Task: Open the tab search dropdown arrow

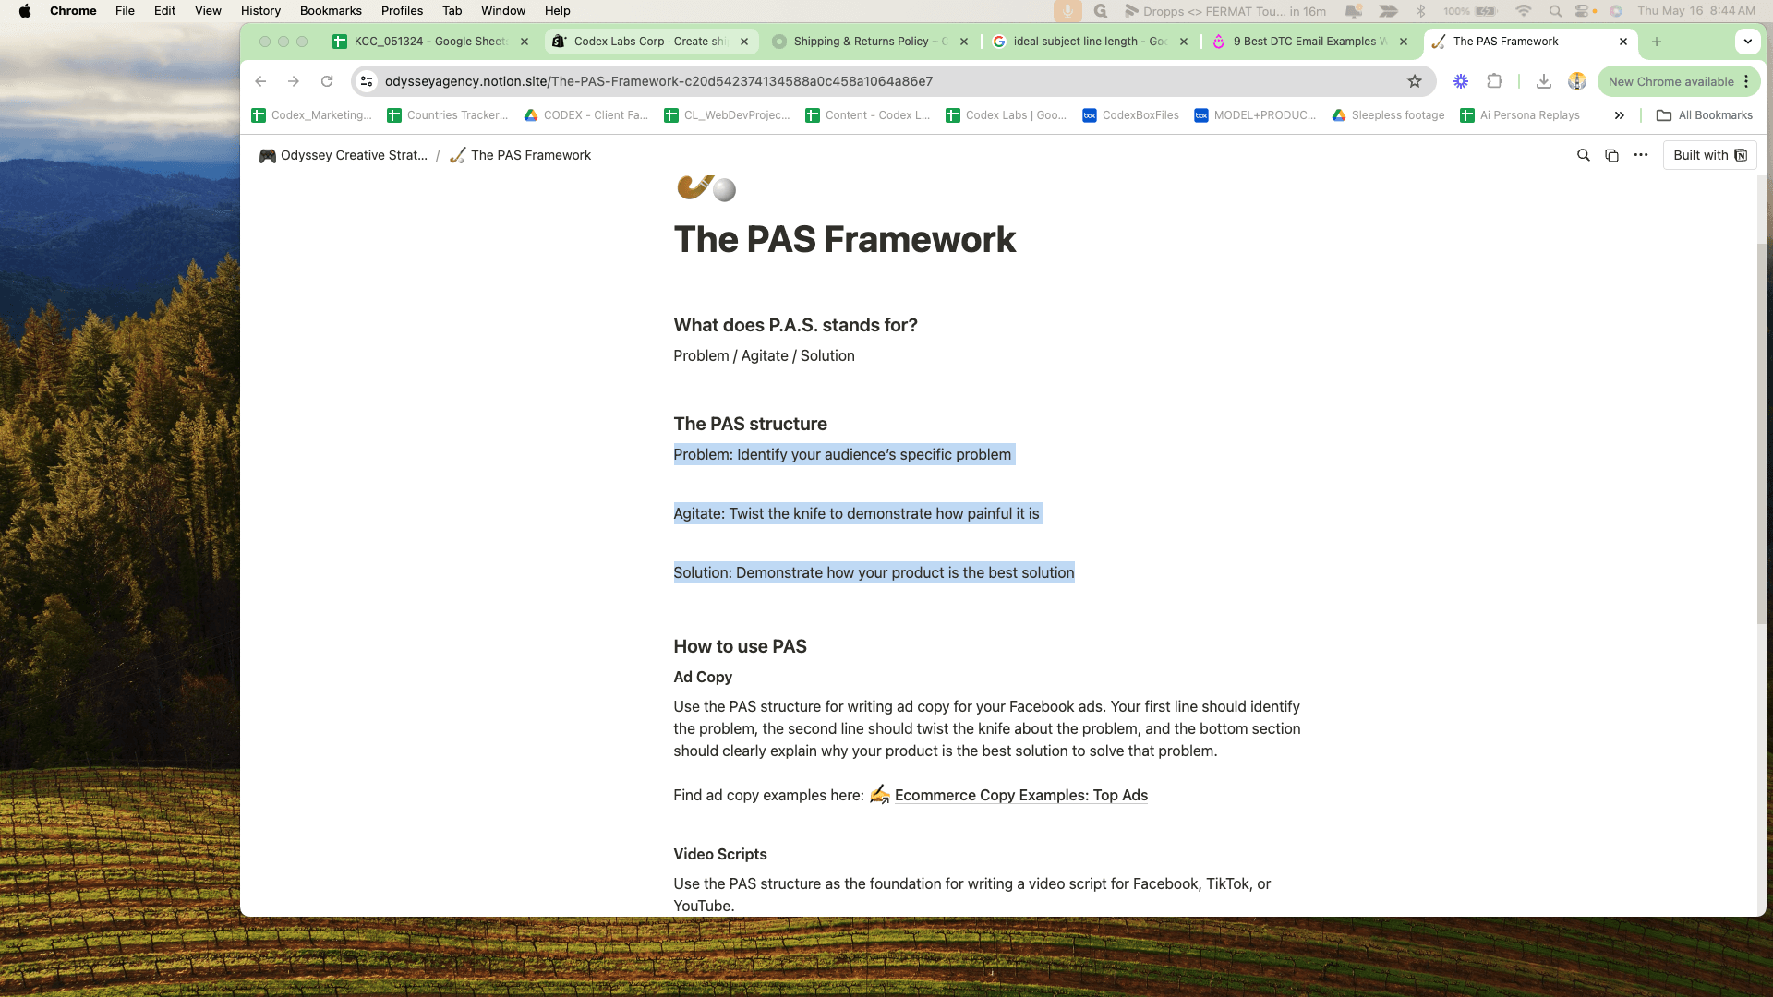Action: (x=1748, y=42)
